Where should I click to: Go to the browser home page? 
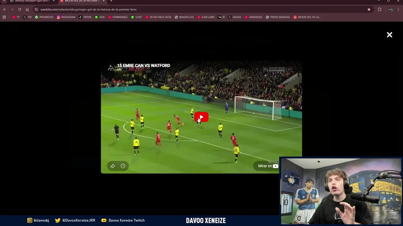[x=27, y=9]
